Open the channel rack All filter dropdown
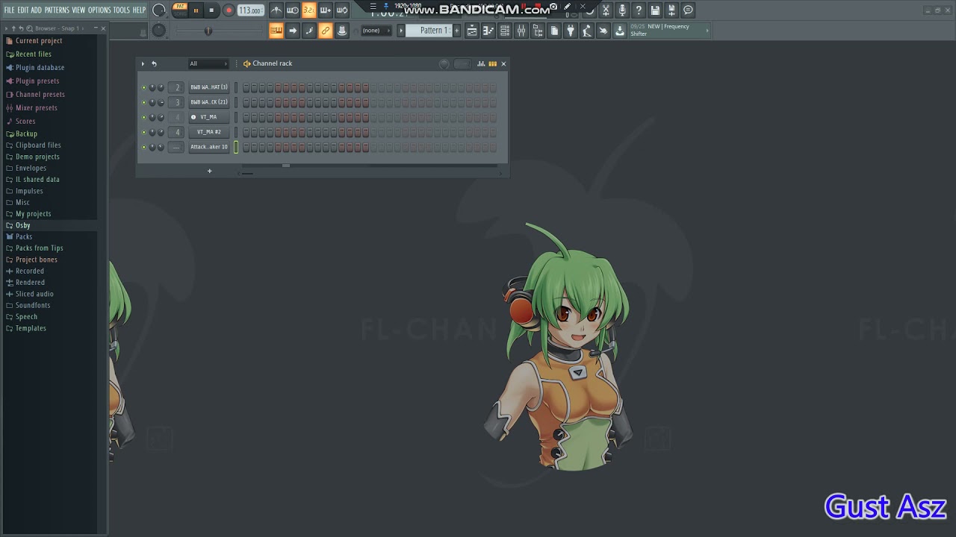 click(x=208, y=63)
